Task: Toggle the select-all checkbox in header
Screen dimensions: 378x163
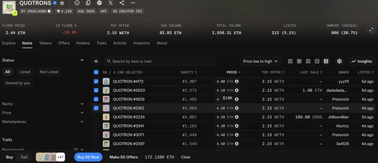Action: pos(96,72)
